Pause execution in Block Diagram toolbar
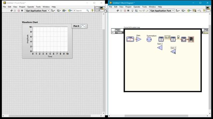The height and width of the screenshot is (119, 213). (x=128, y=11)
